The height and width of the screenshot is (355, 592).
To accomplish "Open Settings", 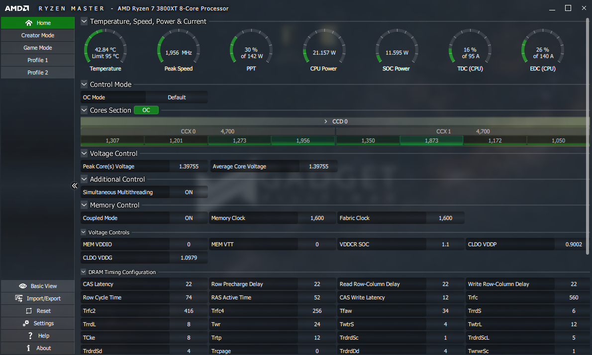I will (x=38, y=323).
